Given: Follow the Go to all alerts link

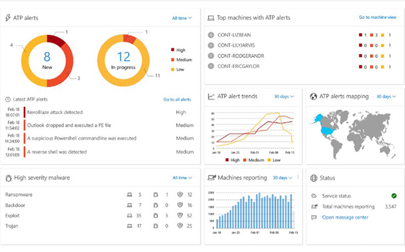Looking at the screenshot, I should coord(177,100).
